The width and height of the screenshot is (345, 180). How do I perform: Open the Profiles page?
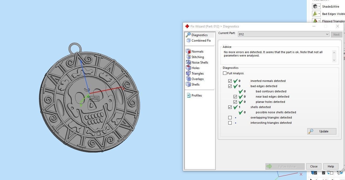pos(194,95)
